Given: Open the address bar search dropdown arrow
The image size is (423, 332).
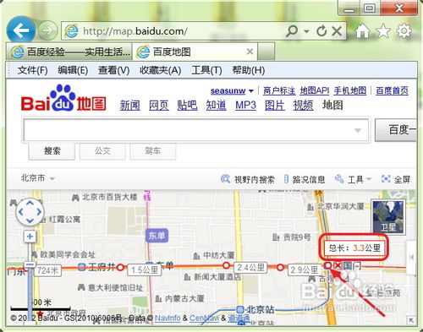Looking at the screenshot, I should 306,31.
